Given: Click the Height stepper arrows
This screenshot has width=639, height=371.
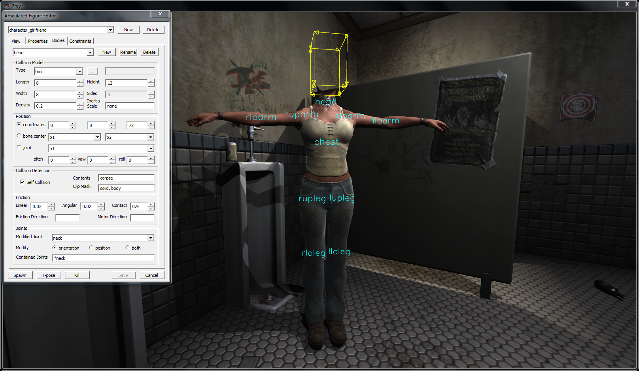Looking at the screenshot, I should [151, 83].
